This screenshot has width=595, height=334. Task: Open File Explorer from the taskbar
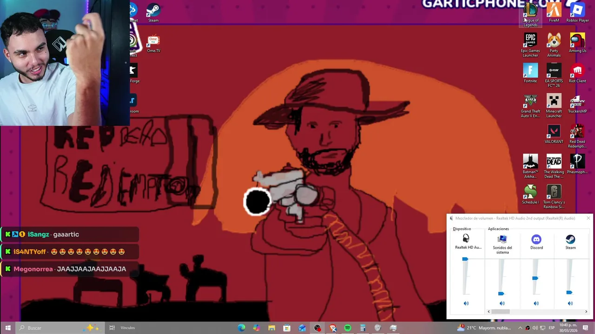[x=271, y=328]
